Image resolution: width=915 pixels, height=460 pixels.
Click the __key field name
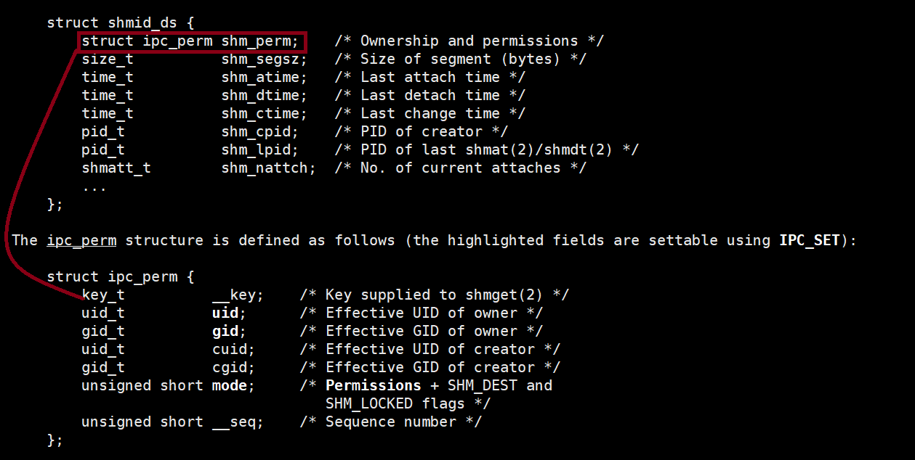(237, 295)
